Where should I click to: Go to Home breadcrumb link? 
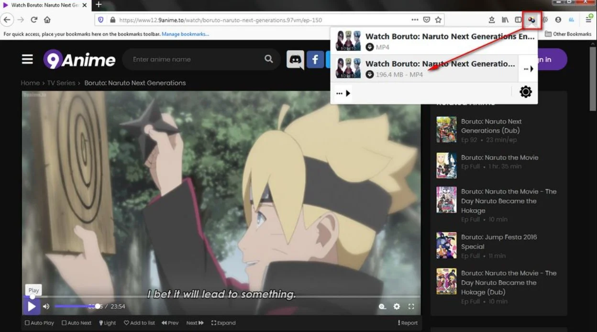pyautogui.click(x=30, y=83)
